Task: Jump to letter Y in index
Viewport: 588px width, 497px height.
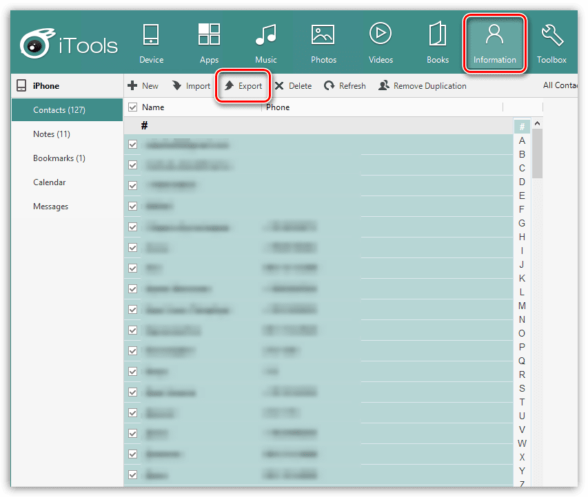Action: click(522, 471)
